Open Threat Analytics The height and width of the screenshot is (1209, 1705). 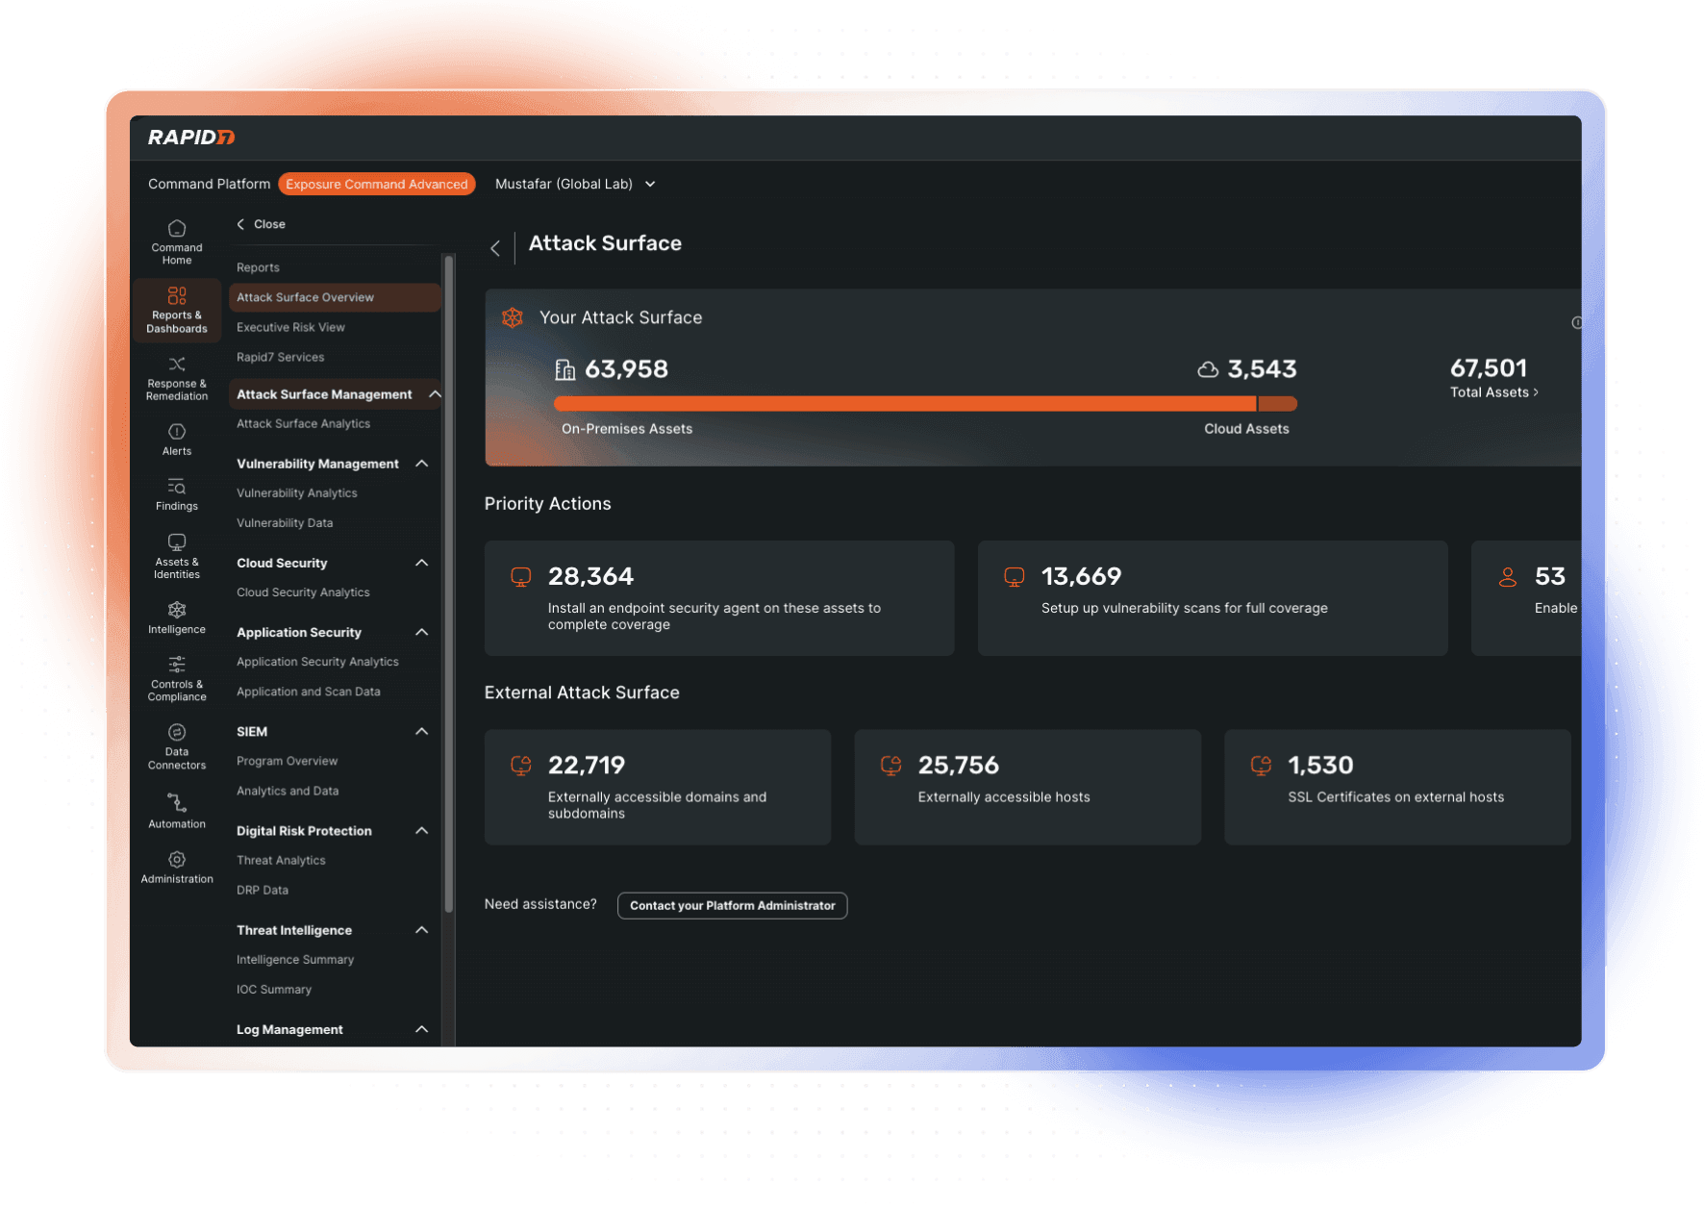point(281,860)
